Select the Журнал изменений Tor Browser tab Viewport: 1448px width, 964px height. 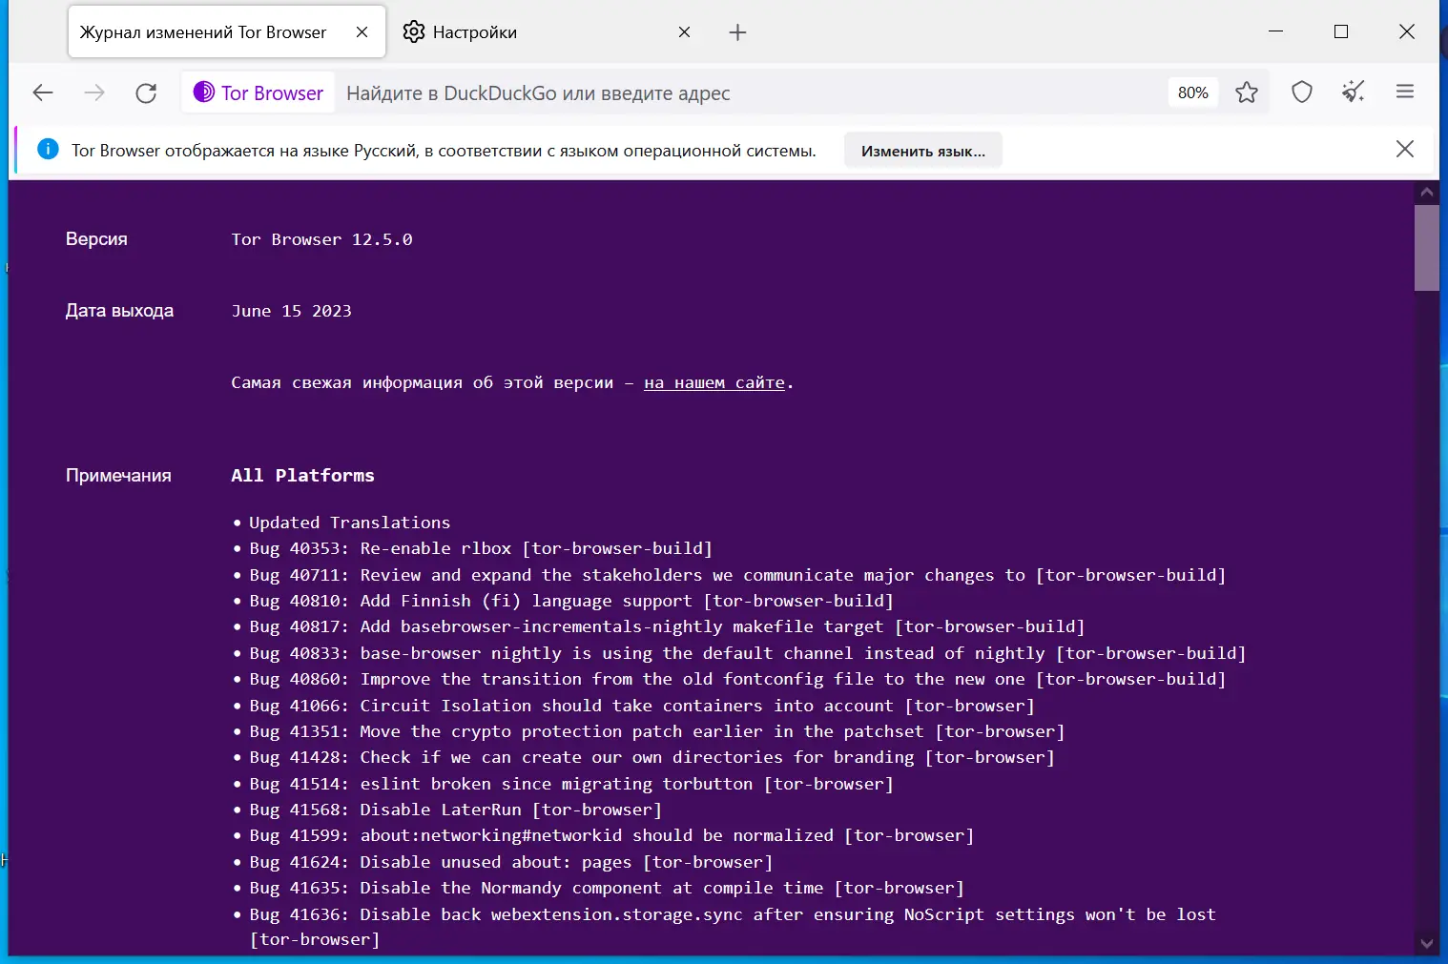pyautogui.click(x=203, y=32)
